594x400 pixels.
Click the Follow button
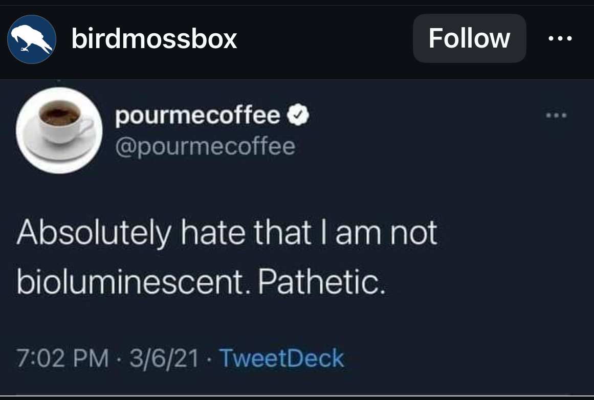469,38
